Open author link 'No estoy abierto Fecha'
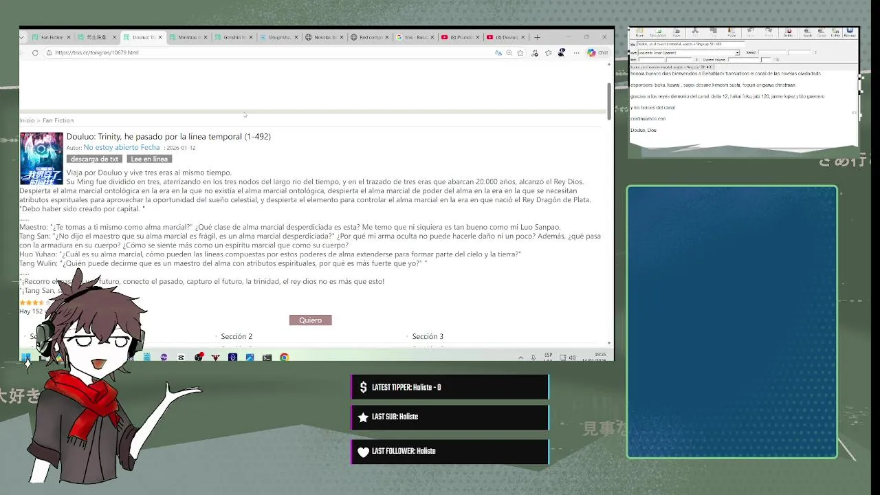 [x=122, y=147]
